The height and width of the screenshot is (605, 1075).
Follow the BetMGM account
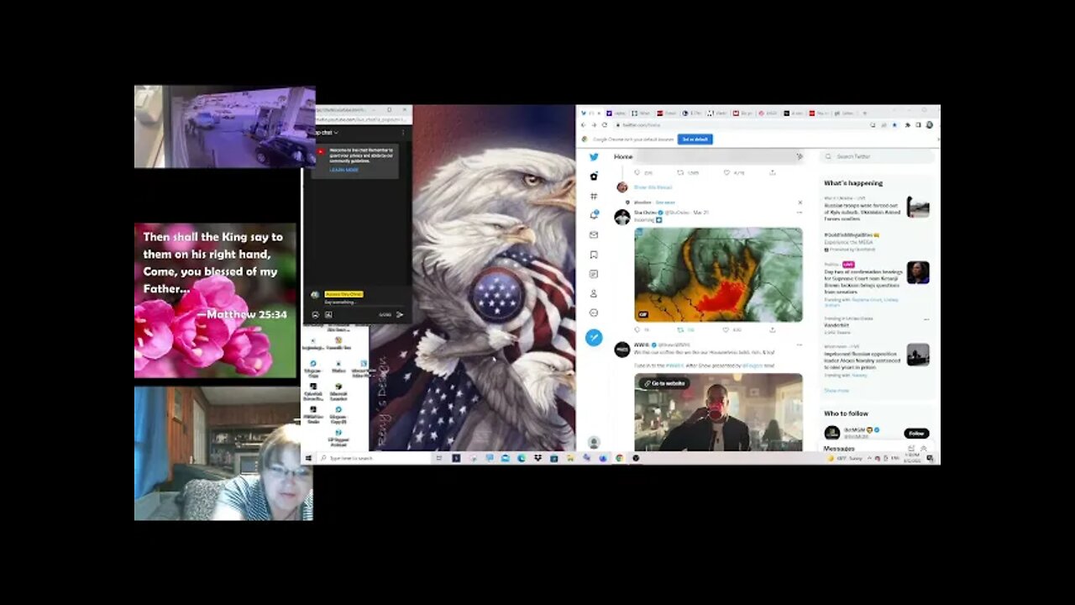916,434
